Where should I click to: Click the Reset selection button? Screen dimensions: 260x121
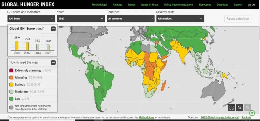(238, 19)
